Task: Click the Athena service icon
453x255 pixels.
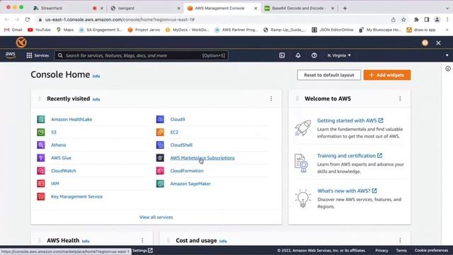Action: [41, 144]
